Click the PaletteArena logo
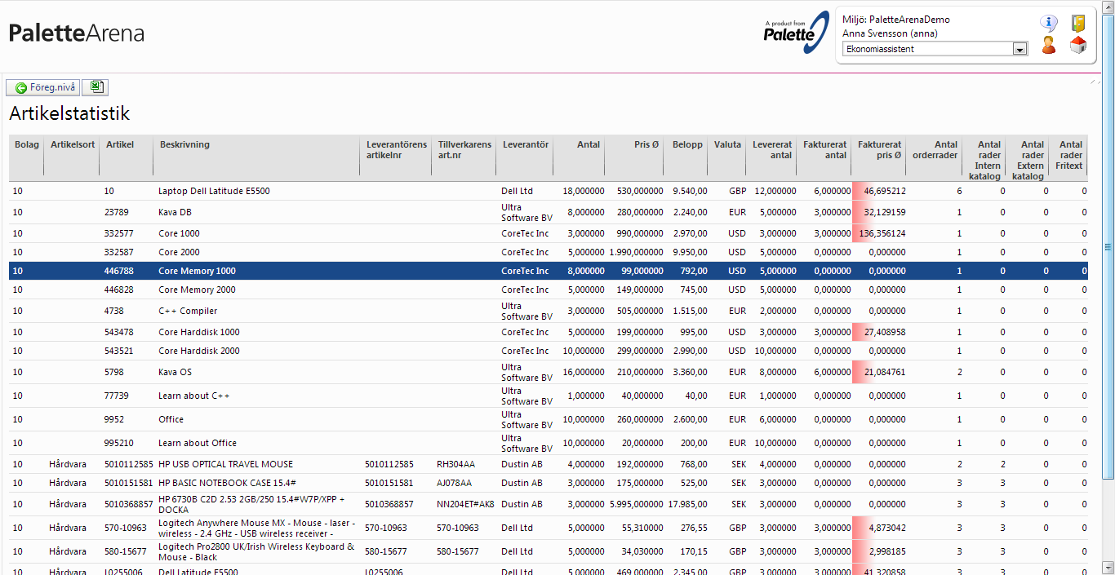Viewport: 1115px width, 575px height. click(77, 33)
